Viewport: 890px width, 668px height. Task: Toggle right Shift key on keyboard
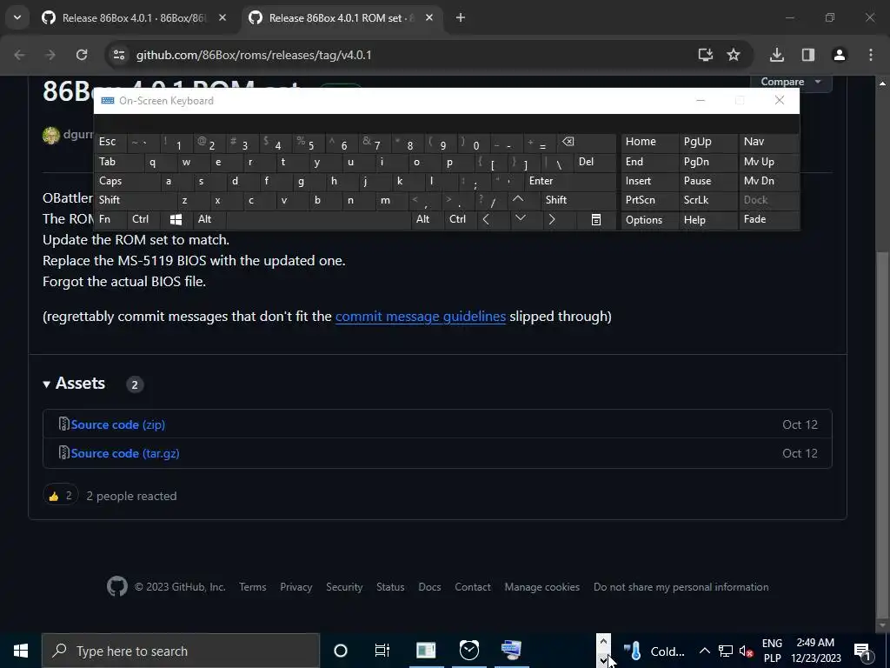click(578, 200)
